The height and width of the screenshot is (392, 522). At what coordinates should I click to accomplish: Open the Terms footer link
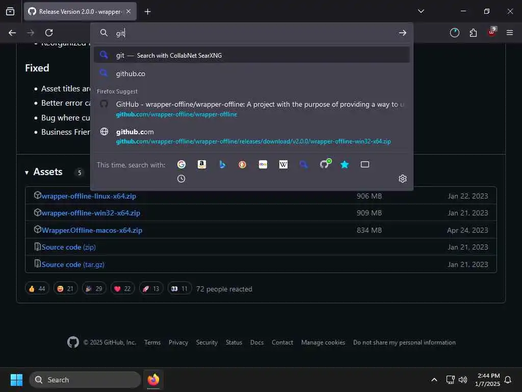click(152, 342)
